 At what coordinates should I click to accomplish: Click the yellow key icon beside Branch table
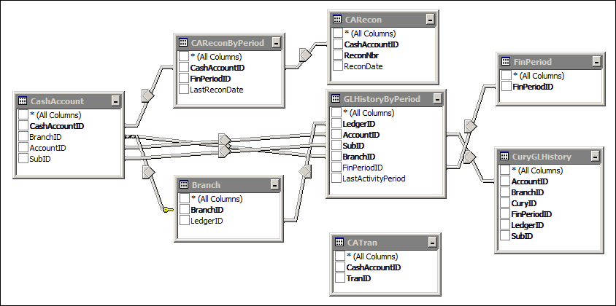click(x=167, y=210)
